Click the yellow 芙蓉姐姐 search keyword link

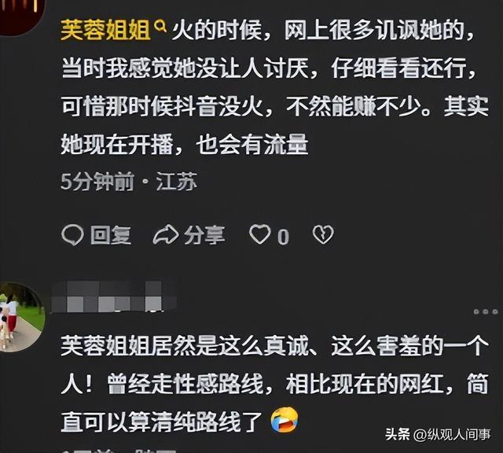[105, 31]
